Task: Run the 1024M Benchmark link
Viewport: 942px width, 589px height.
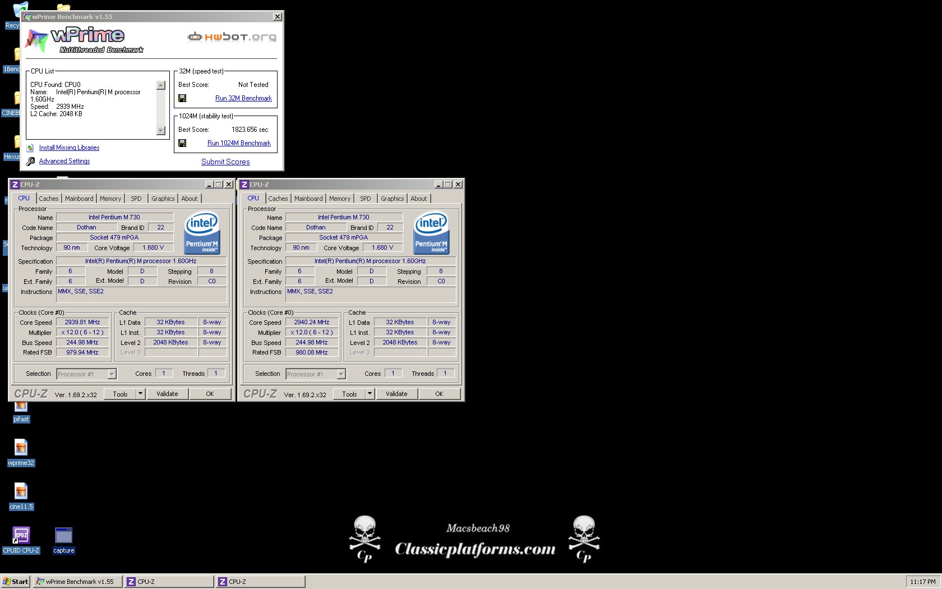Action: pyautogui.click(x=239, y=143)
